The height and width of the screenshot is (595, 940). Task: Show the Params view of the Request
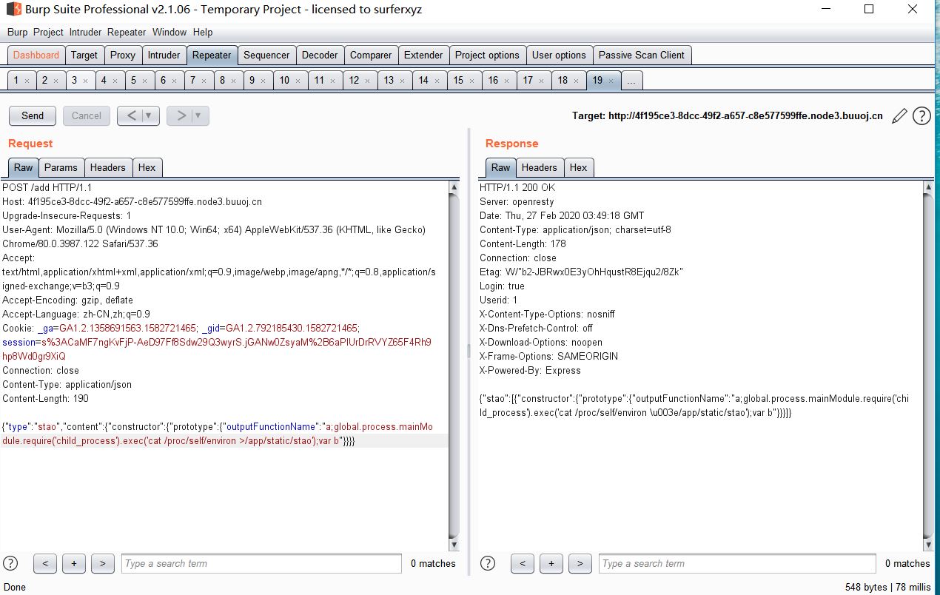point(61,167)
